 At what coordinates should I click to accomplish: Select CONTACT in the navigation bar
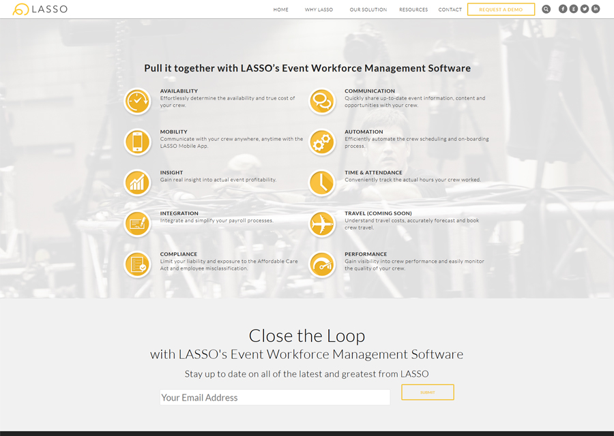[450, 10]
